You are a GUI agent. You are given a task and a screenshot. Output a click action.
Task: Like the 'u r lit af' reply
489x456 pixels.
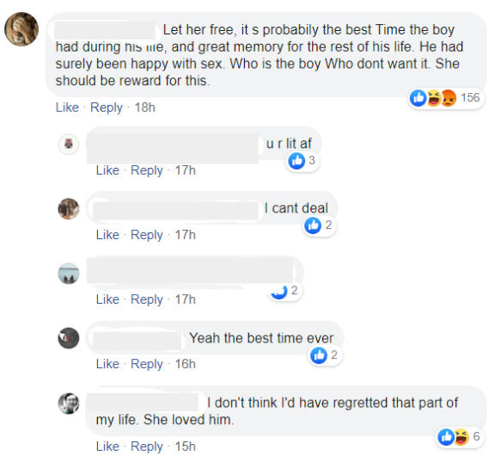coord(107,170)
